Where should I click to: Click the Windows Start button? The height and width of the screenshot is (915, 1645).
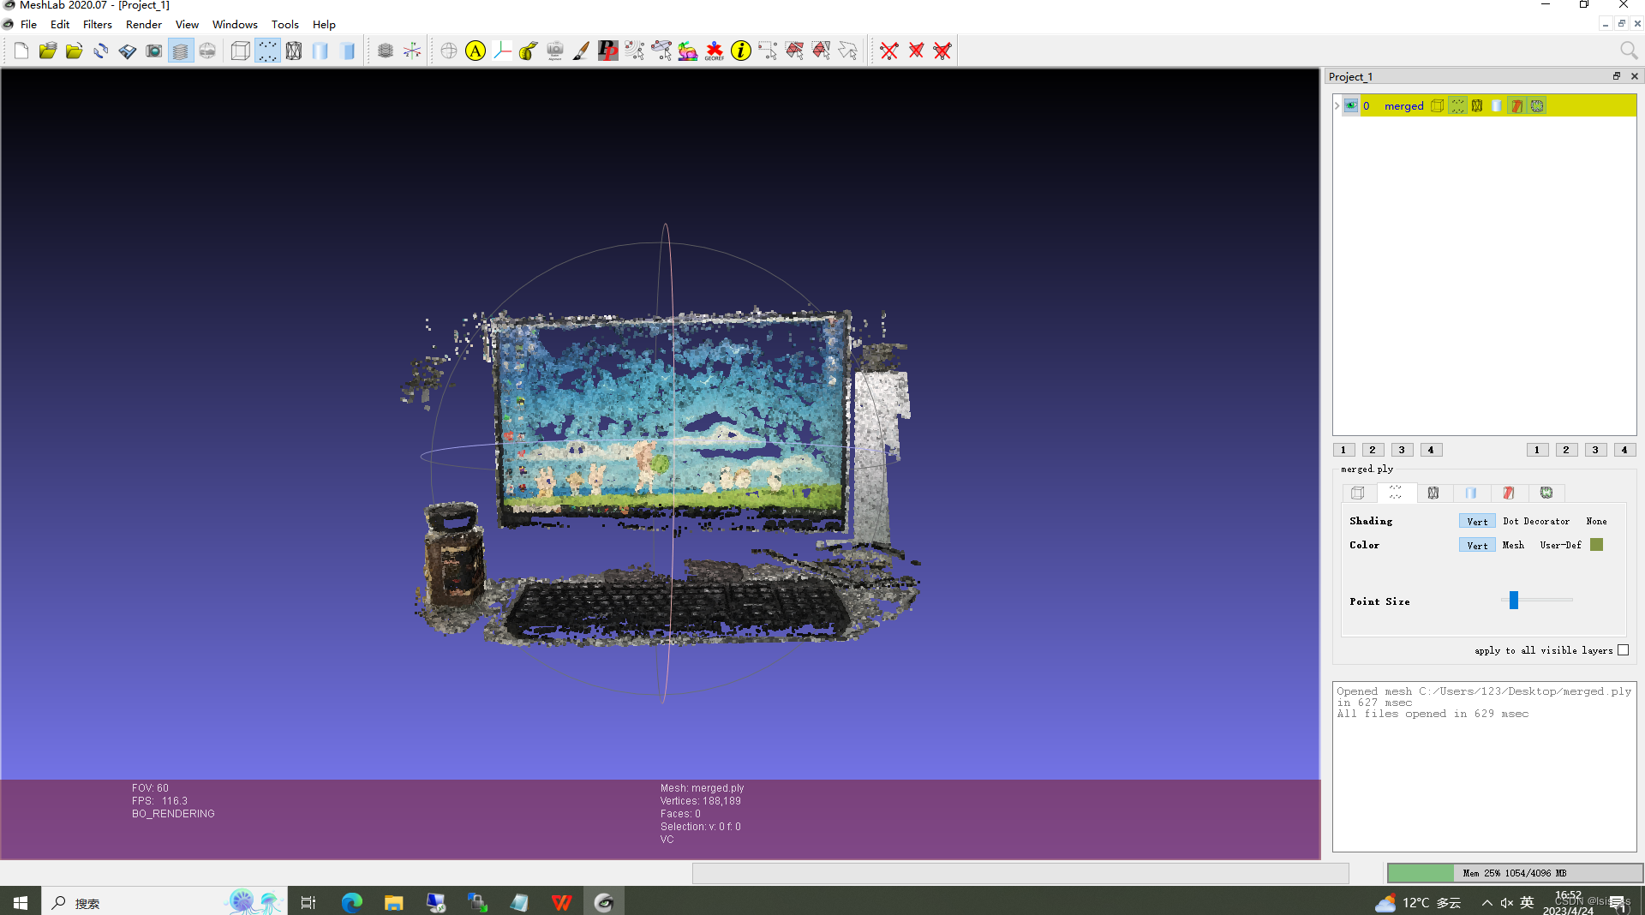tap(21, 902)
